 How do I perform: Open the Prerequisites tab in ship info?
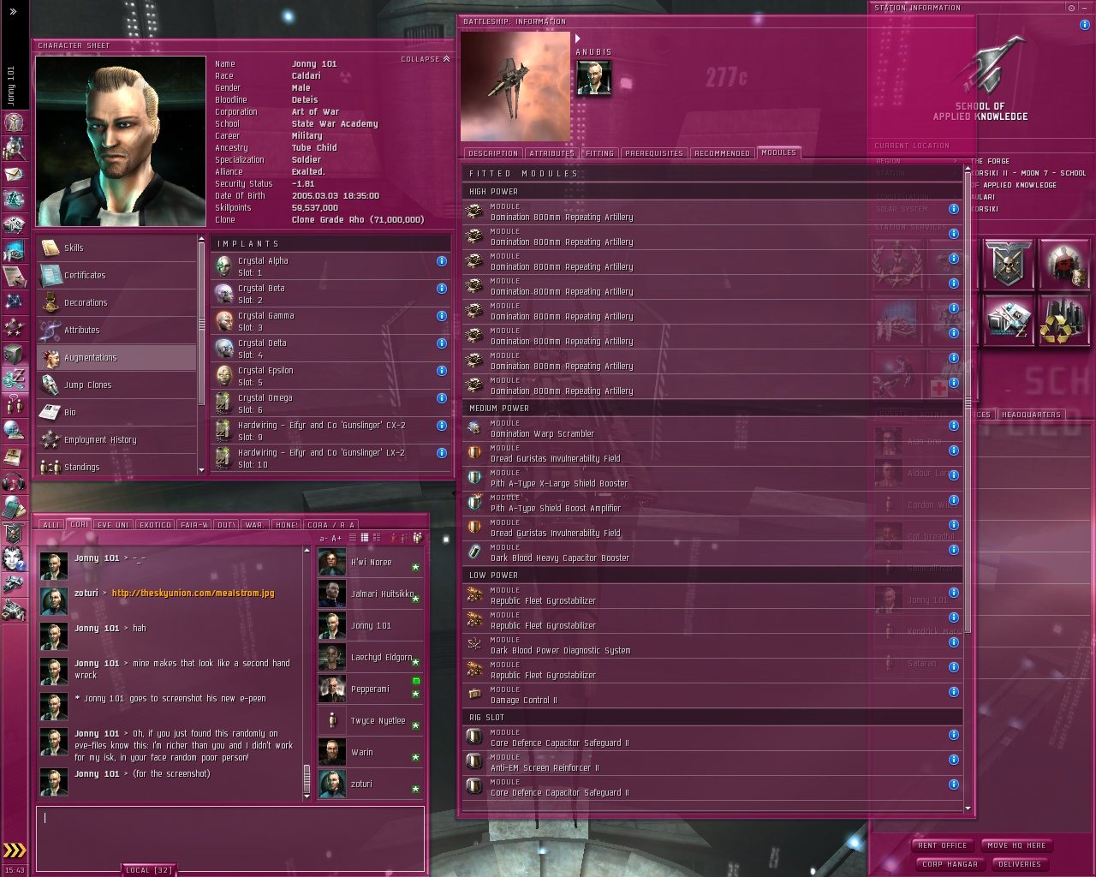coord(654,153)
